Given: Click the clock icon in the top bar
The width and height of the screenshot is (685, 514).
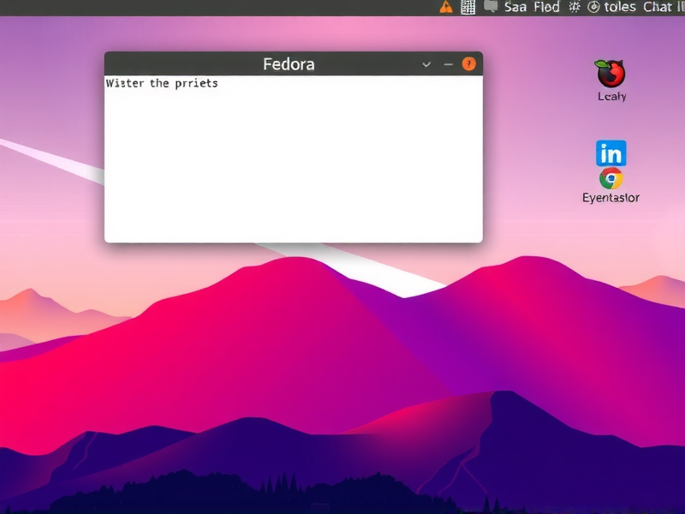Looking at the screenshot, I should (x=594, y=6).
